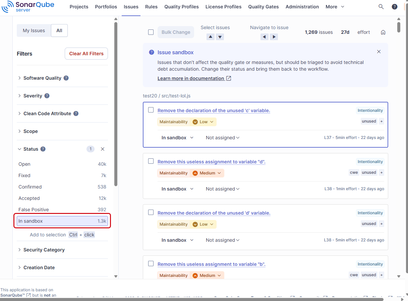Open the help question mark icon
The height and width of the screenshot is (301, 408).
(x=394, y=6)
